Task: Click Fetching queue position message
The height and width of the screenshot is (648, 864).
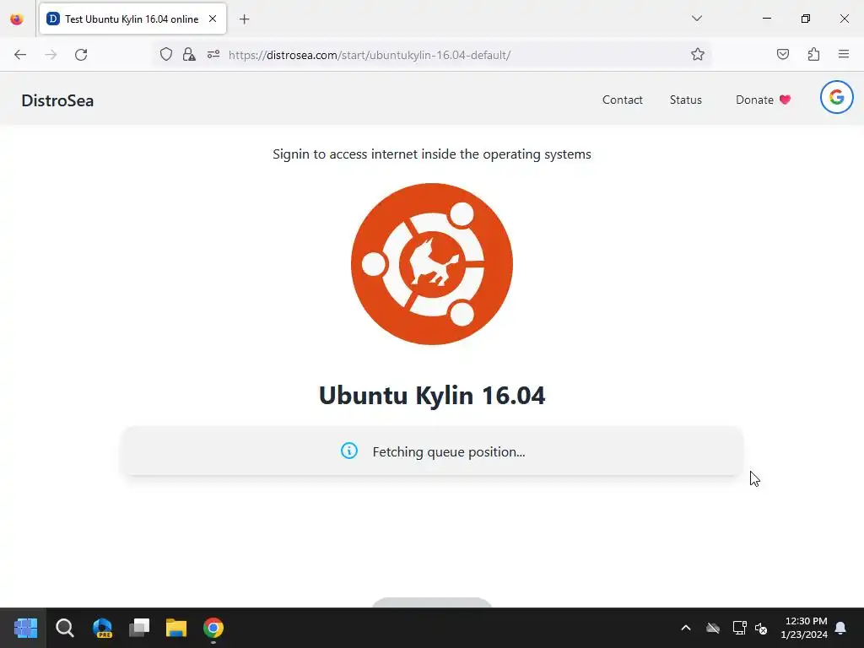Action: [449, 452]
